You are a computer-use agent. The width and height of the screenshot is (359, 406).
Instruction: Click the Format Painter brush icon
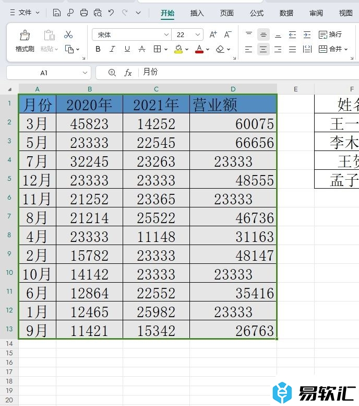click(25, 35)
